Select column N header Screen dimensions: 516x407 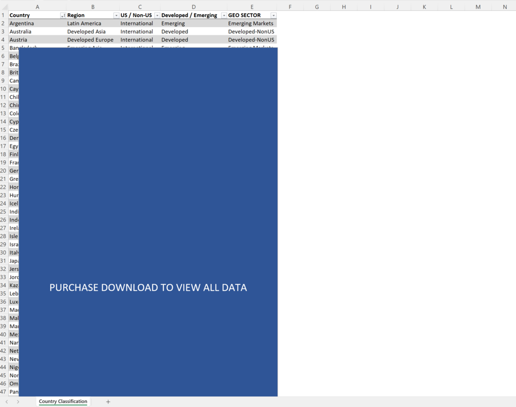505,7
